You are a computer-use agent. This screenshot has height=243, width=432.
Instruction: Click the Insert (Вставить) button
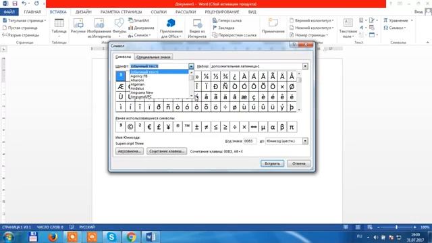[x=272, y=163]
